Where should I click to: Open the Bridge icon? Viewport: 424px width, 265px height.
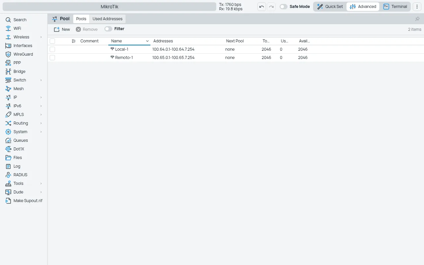pyautogui.click(x=8, y=72)
